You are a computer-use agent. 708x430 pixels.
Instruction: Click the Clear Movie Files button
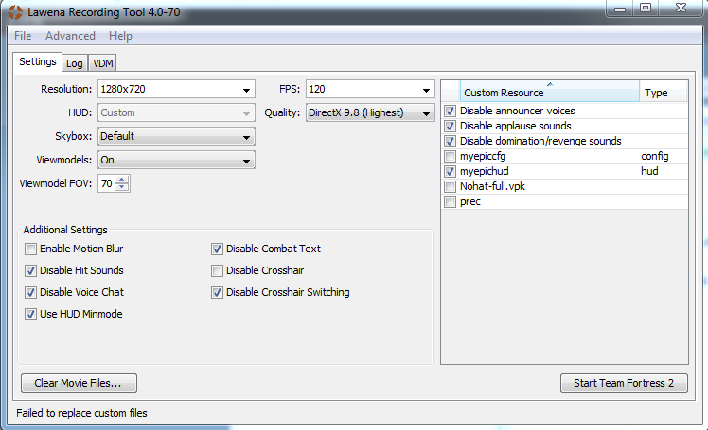(x=79, y=383)
